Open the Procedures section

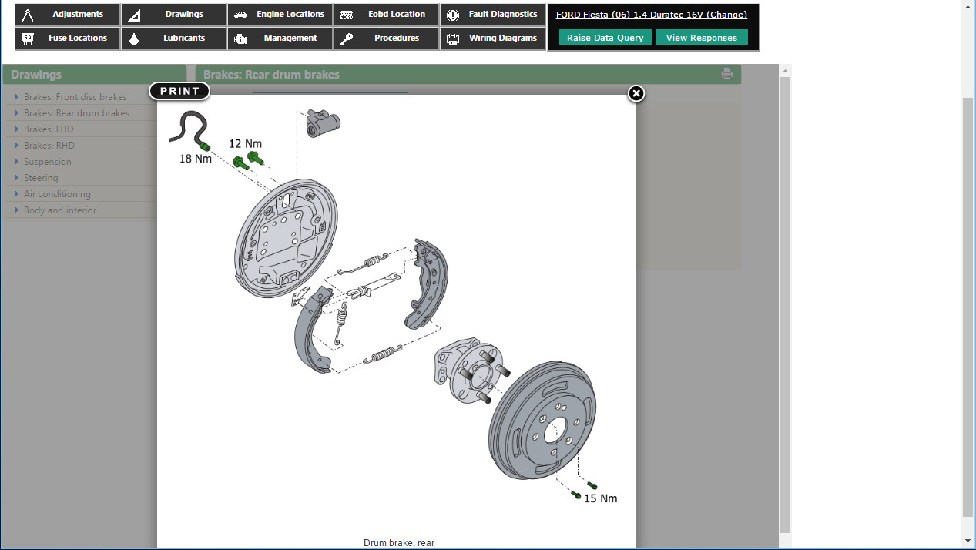(x=387, y=39)
